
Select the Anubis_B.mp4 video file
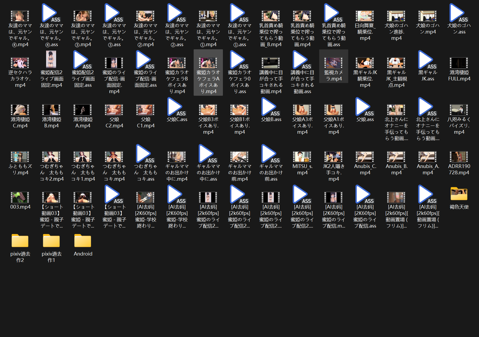tap(396, 163)
